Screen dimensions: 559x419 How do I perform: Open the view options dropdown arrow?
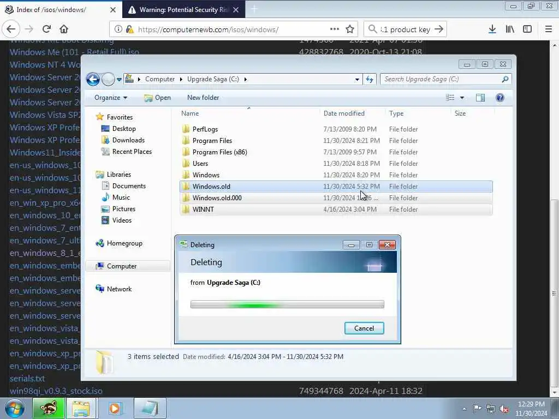click(x=462, y=98)
